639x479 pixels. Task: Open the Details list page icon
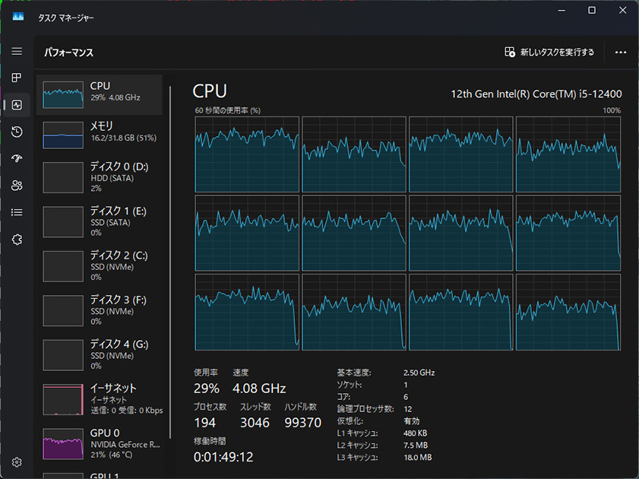pyautogui.click(x=17, y=212)
